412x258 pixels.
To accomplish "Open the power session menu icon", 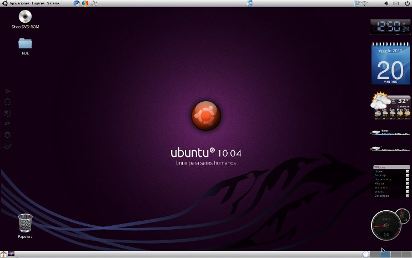I will (x=407, y=3).
